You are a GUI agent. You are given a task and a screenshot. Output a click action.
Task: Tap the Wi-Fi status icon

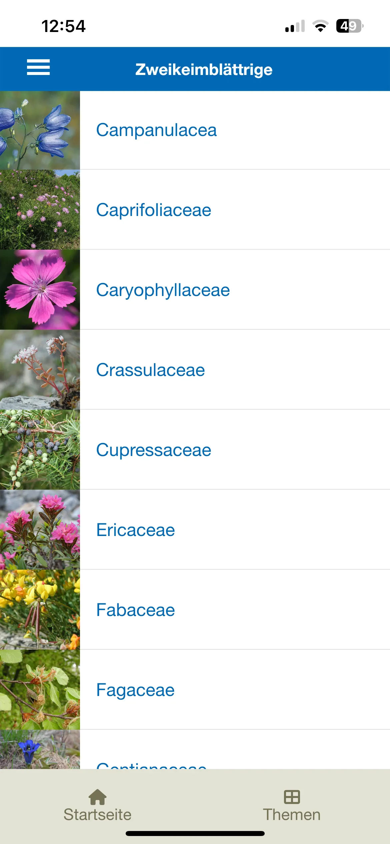320,26
